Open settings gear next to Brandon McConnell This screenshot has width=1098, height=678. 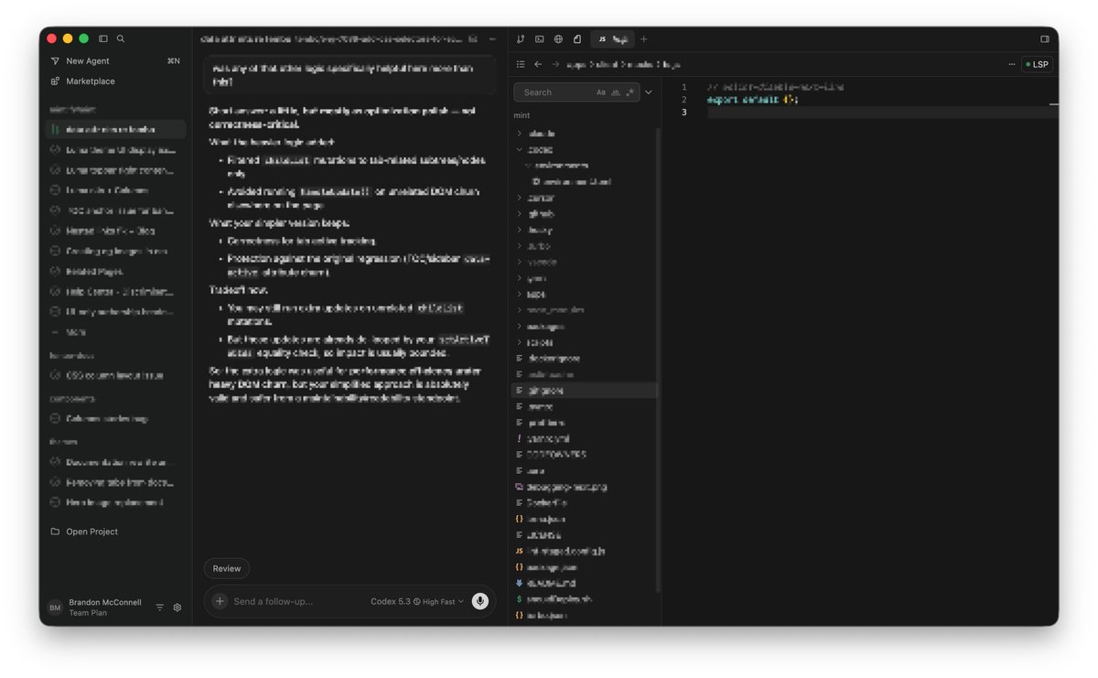pos(178,608)
